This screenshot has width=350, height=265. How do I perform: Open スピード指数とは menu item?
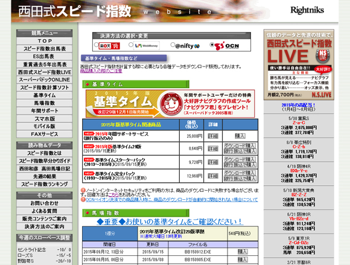45,153
